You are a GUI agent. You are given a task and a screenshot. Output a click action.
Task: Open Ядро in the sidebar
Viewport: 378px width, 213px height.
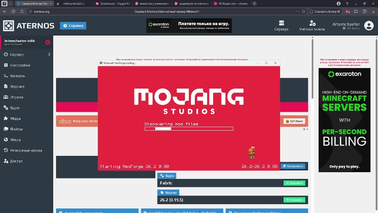click(14, 108)
